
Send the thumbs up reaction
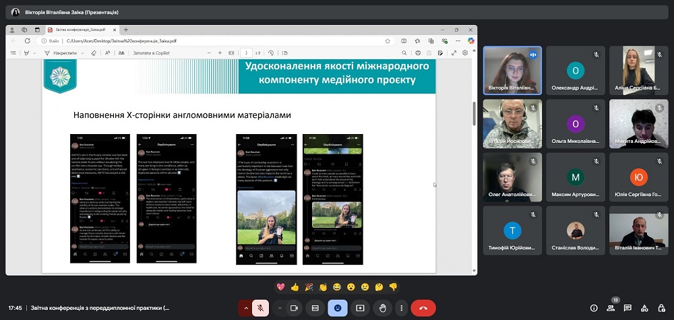click(295, 286)
